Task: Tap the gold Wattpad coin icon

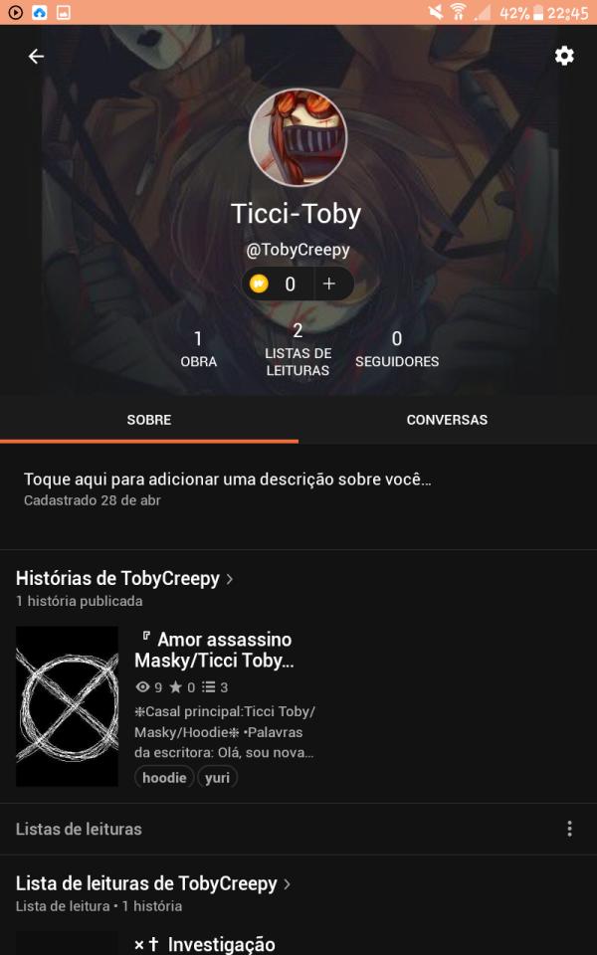Action: [259, 284]
